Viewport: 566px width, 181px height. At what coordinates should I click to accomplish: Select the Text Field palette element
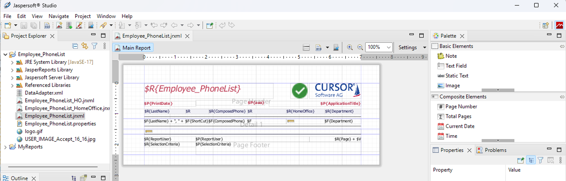pyautogui.click(x=455, y=66)
